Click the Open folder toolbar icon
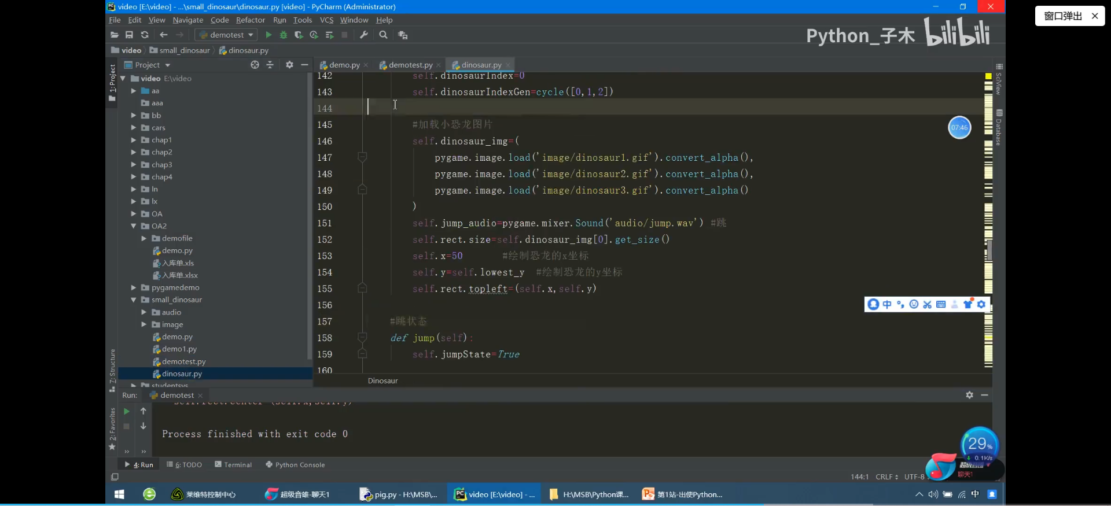Image resolution: width=1111 pixels, height=506 pixels. coord(115,35)
